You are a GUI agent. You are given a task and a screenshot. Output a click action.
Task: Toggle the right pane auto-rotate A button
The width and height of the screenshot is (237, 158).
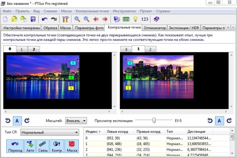pyautogui.click(x=219, y=121)
